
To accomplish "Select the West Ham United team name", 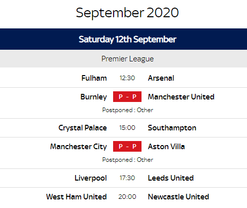I will (x=77, y=197).
